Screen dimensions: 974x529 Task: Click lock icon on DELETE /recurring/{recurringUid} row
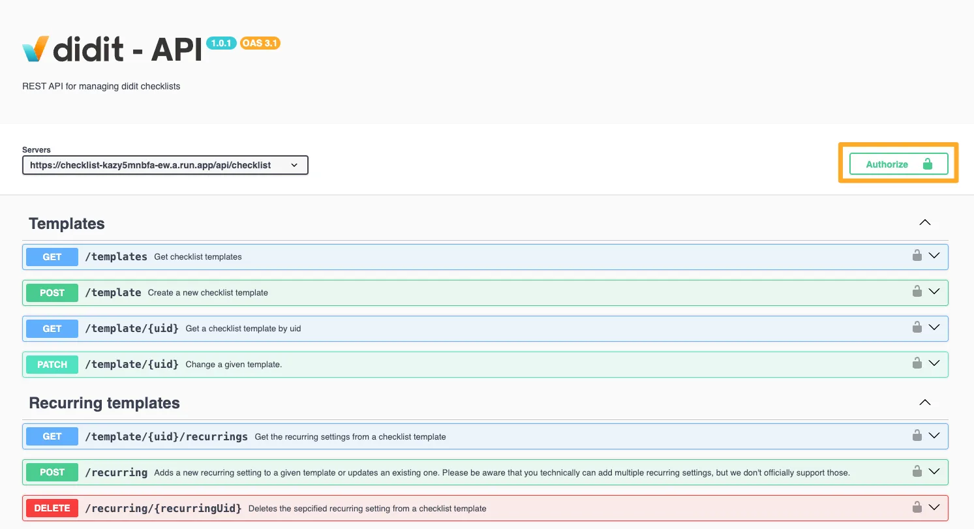[x=917, y=506]
